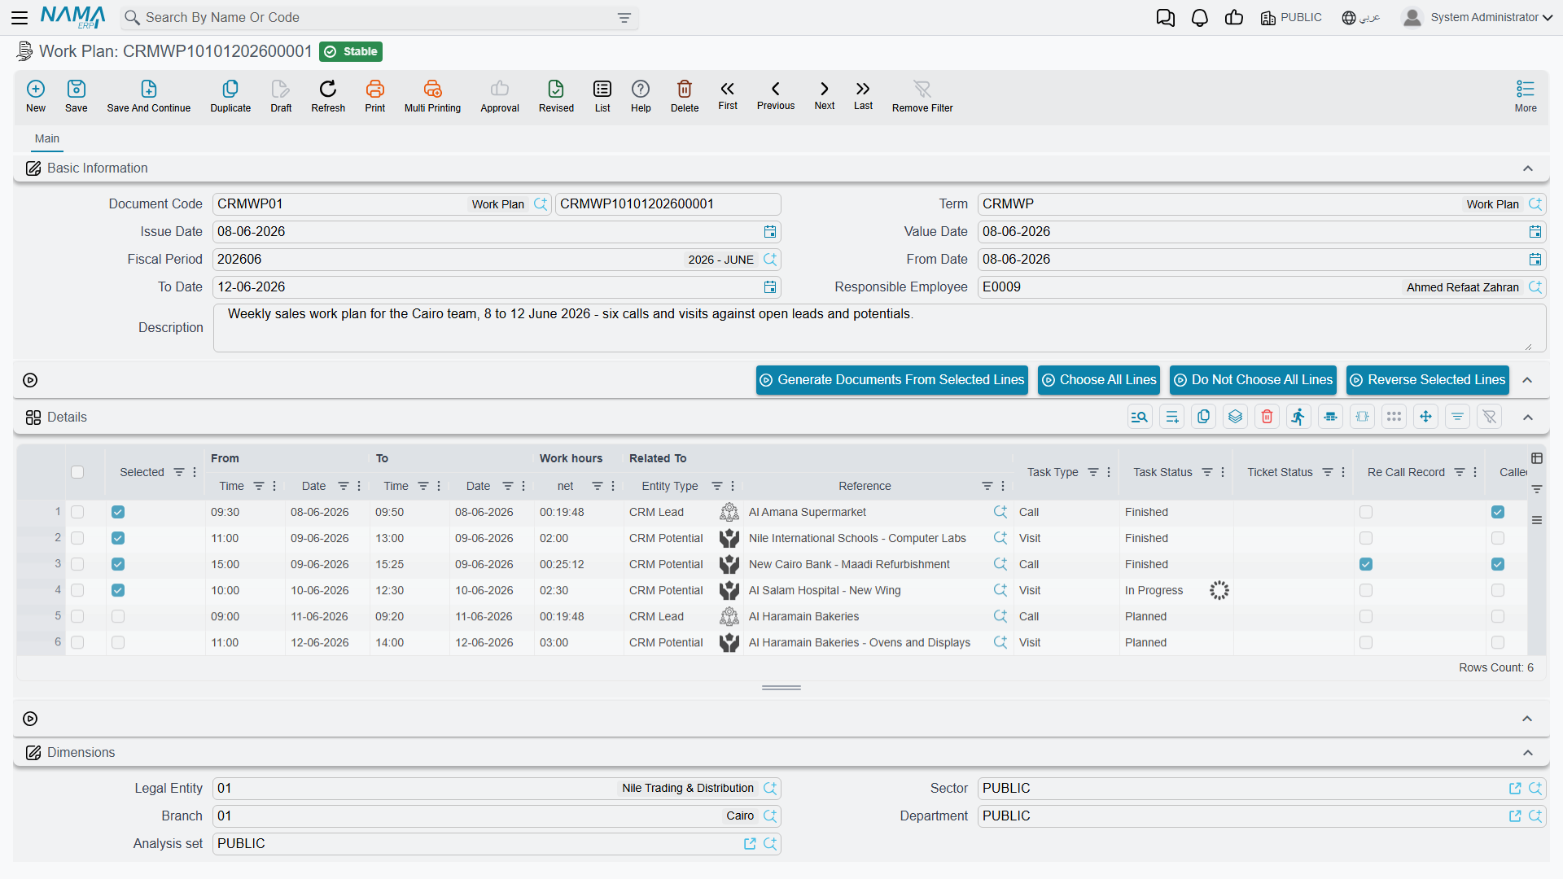
Task: Click the Save toolbar icon
Action: 77,96
